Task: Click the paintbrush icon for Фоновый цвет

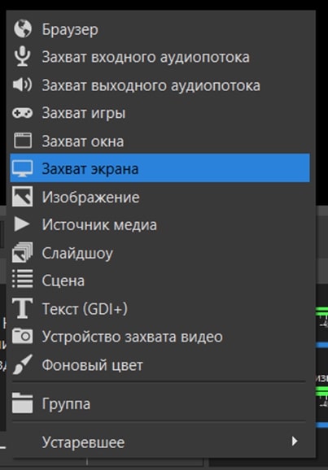Action: point(23,364)
